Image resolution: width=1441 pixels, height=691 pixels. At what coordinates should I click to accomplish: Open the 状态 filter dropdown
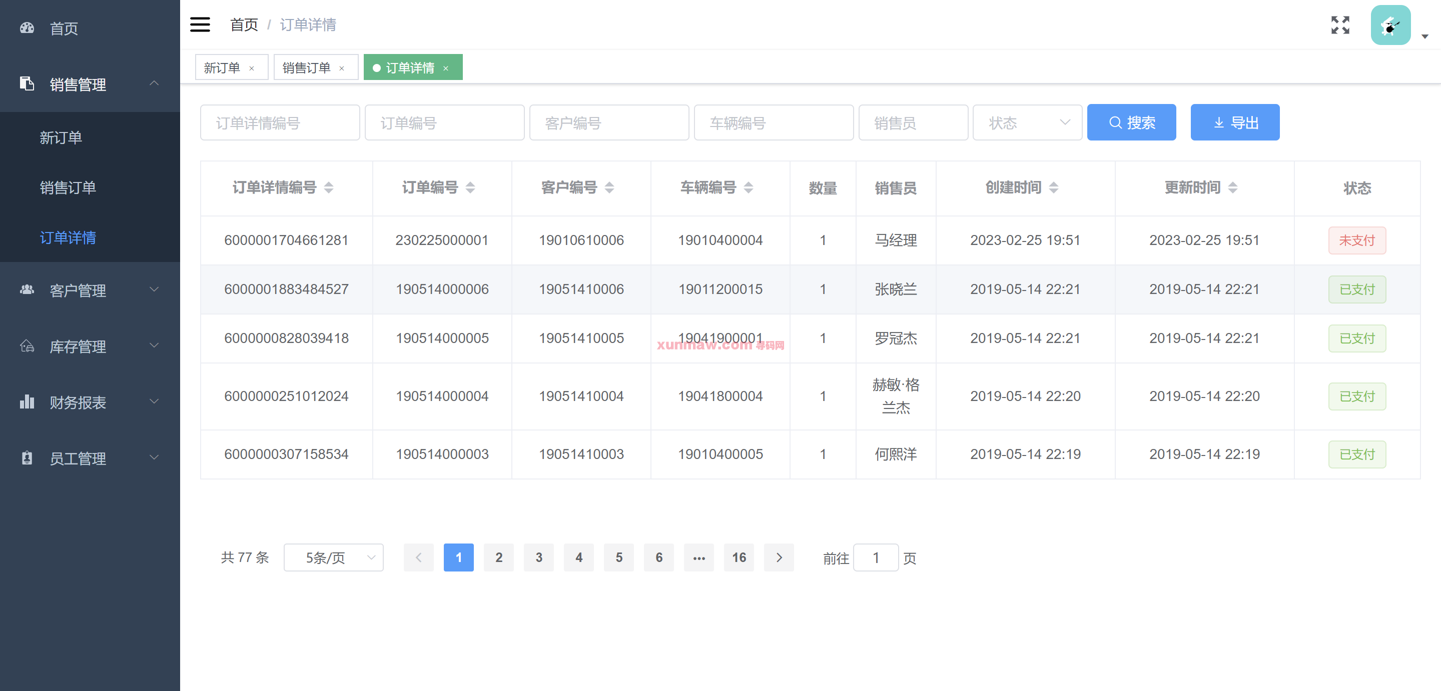[1027, 122]
